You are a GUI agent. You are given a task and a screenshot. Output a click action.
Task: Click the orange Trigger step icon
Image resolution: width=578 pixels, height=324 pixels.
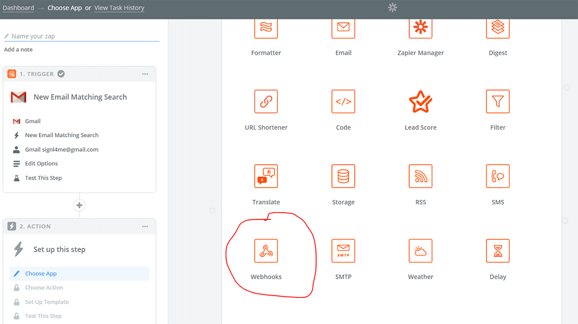(12, 74)
